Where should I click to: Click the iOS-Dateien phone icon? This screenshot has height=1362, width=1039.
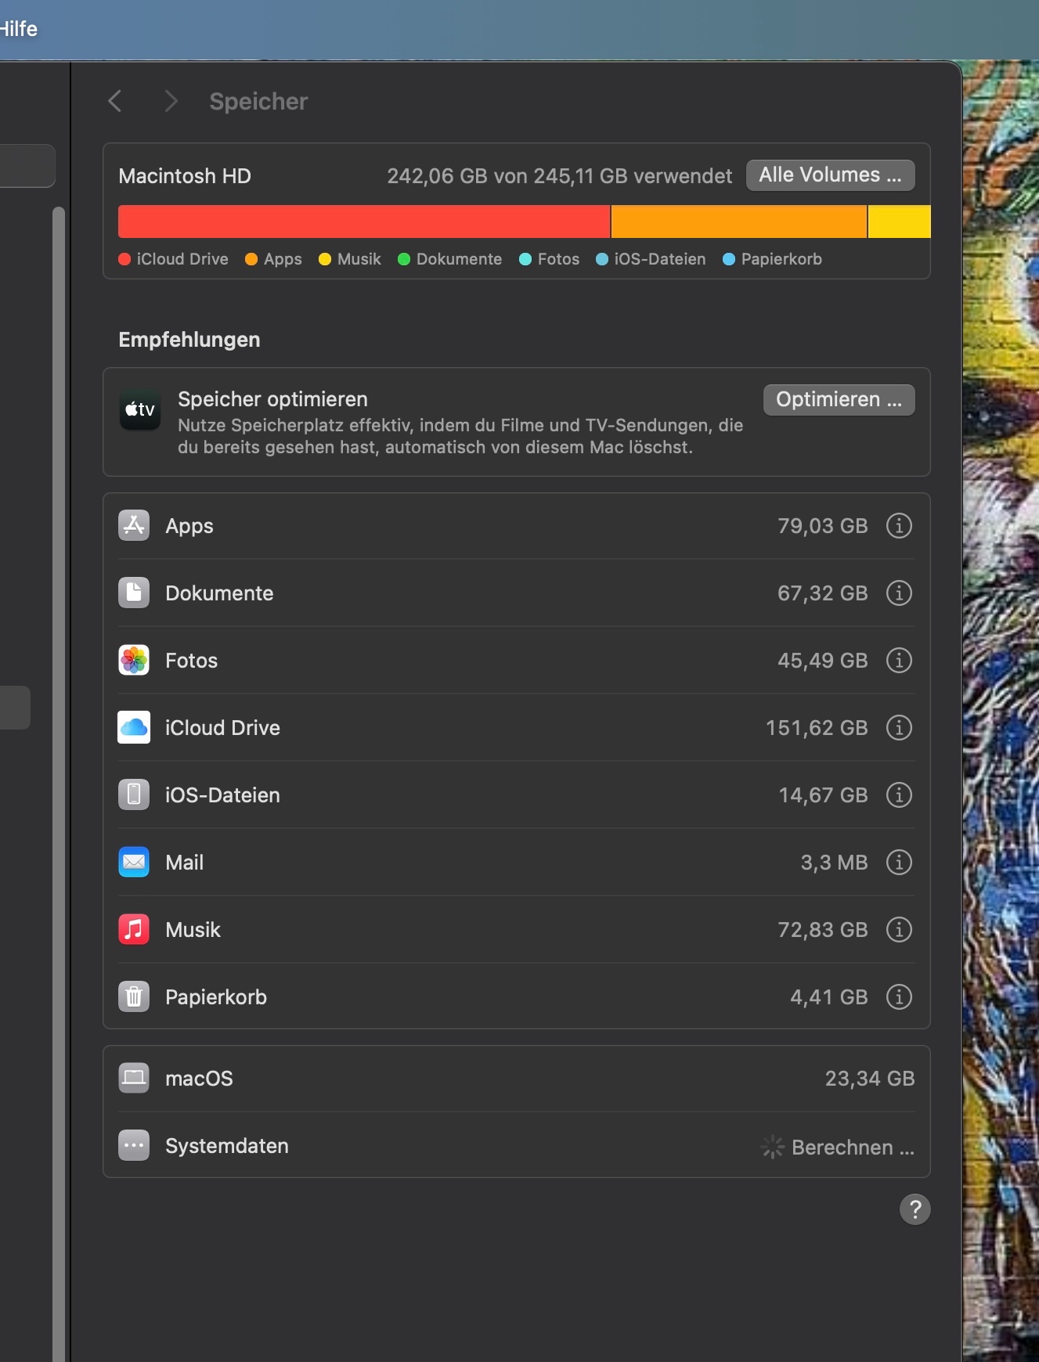pos(134,795)
